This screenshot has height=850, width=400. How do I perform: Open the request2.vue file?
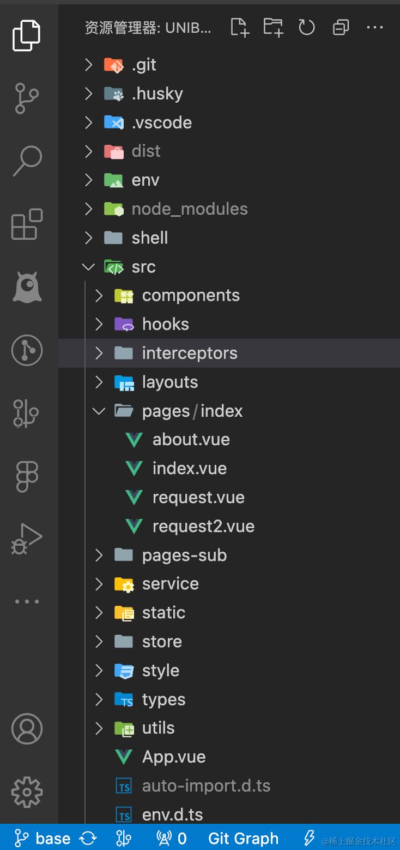(203, 527)
